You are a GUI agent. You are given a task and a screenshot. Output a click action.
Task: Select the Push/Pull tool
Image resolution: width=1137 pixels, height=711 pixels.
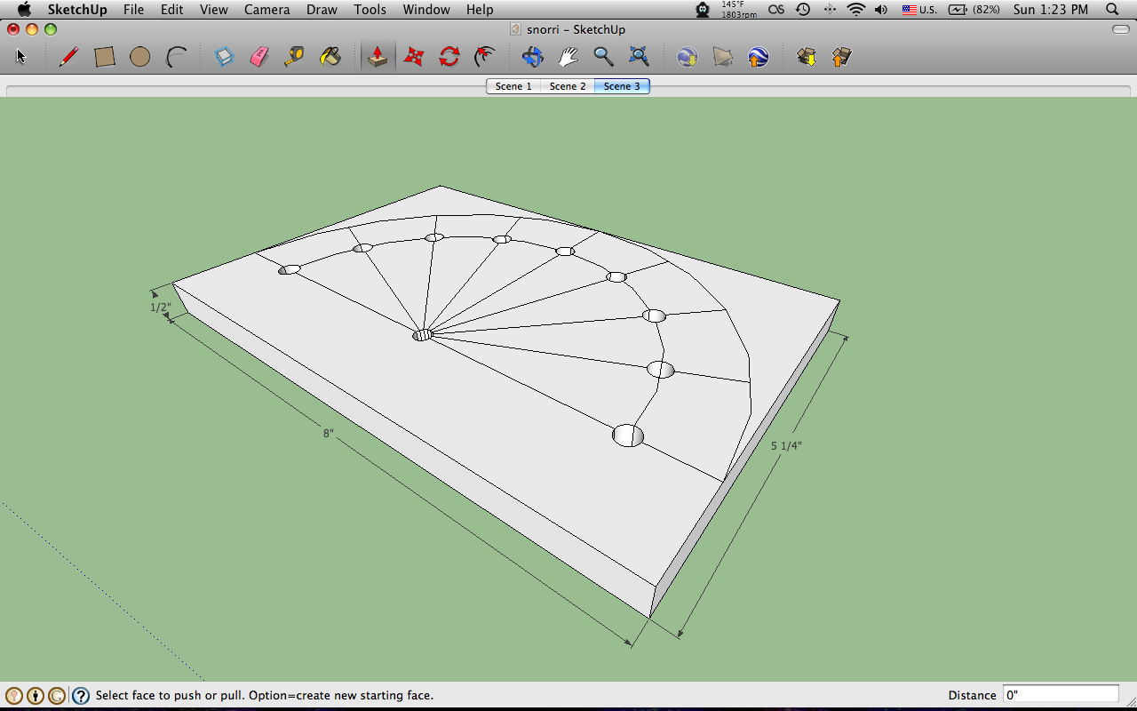(378, 57)
